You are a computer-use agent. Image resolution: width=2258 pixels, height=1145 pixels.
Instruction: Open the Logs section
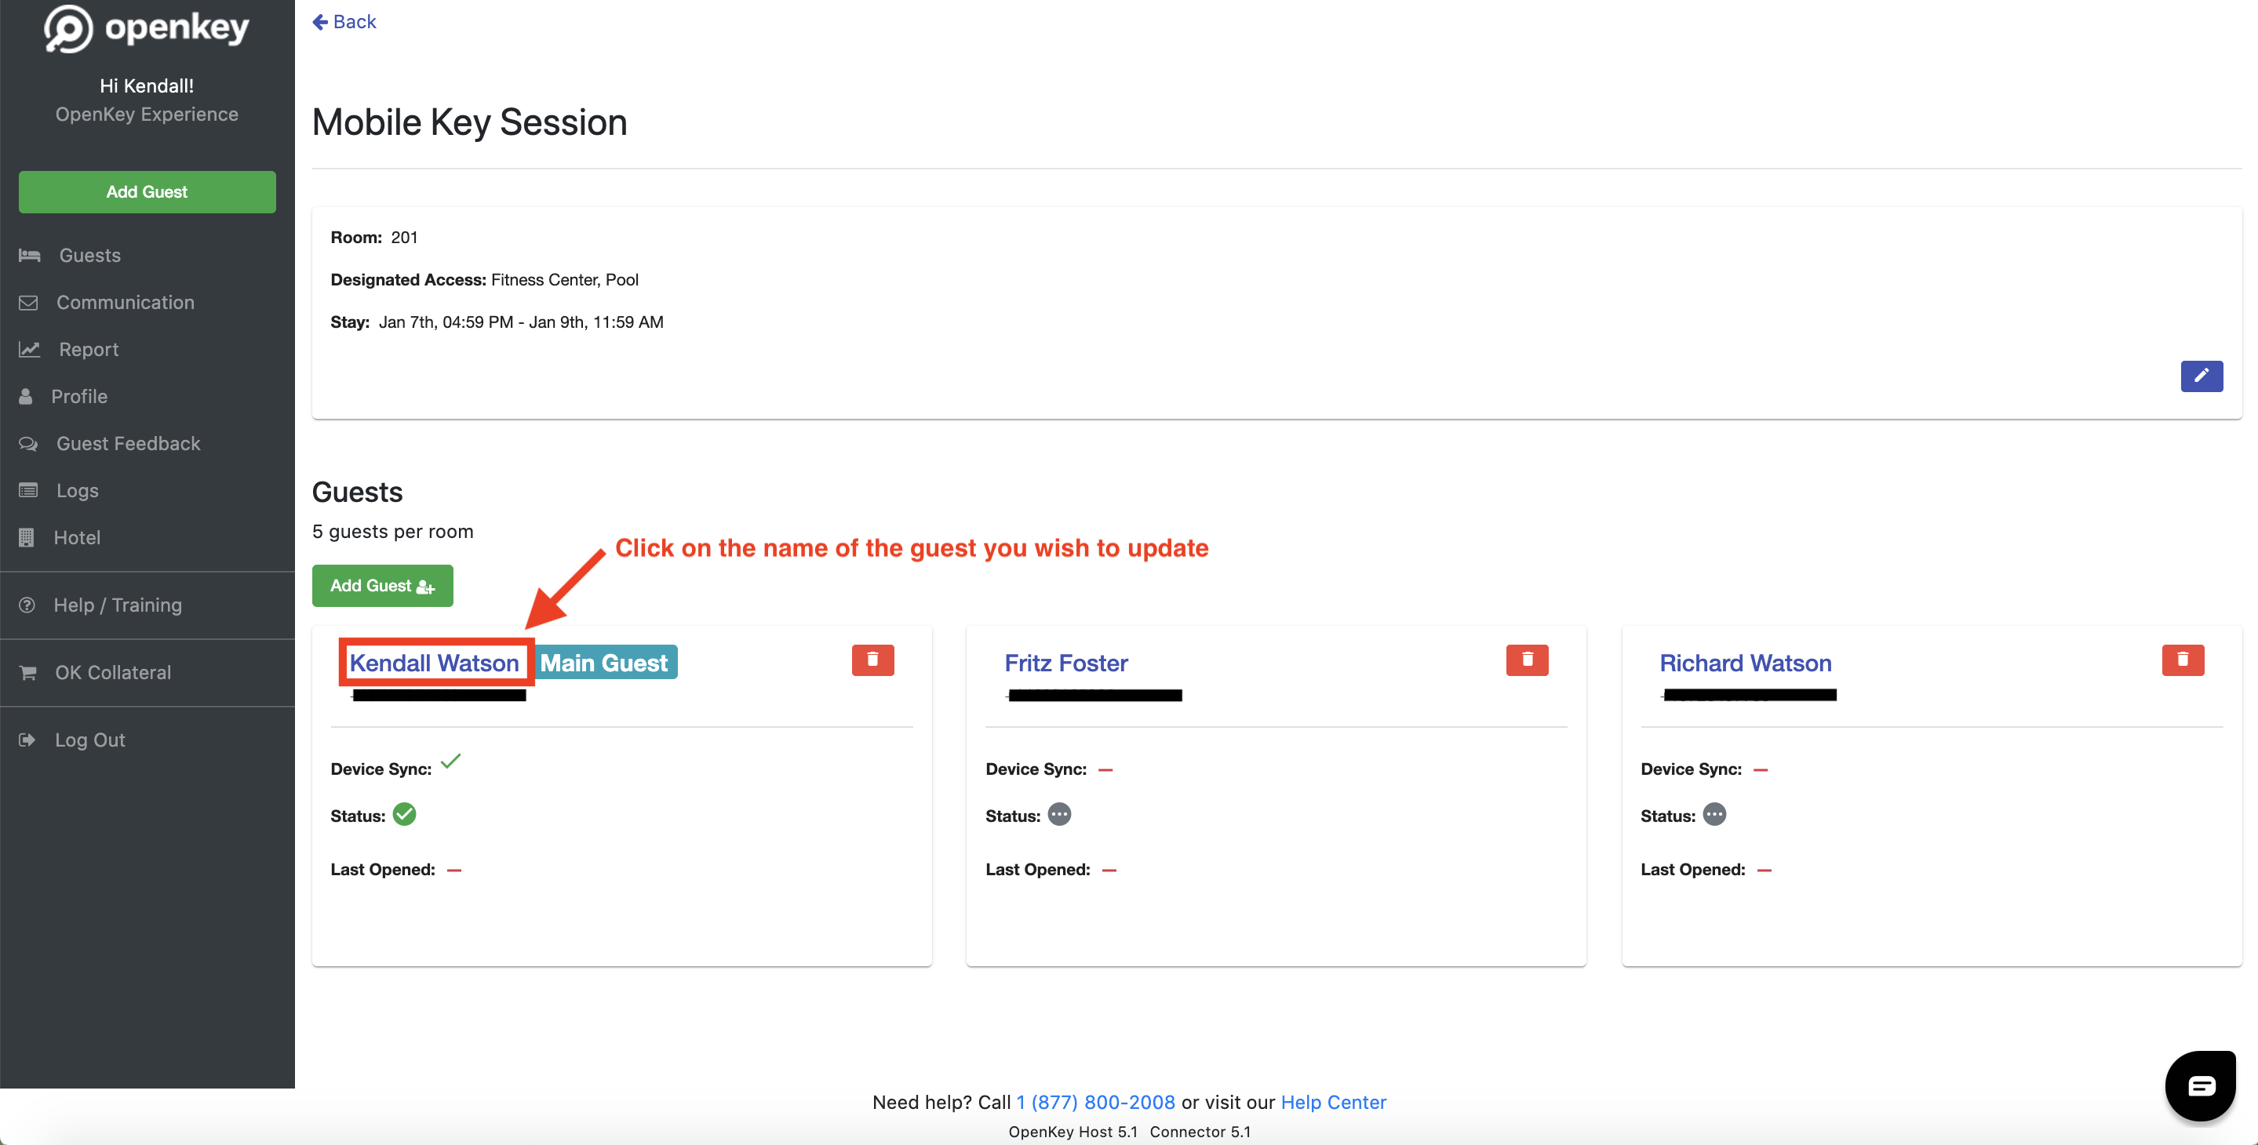pyautogui.click(x=77, y=491)
